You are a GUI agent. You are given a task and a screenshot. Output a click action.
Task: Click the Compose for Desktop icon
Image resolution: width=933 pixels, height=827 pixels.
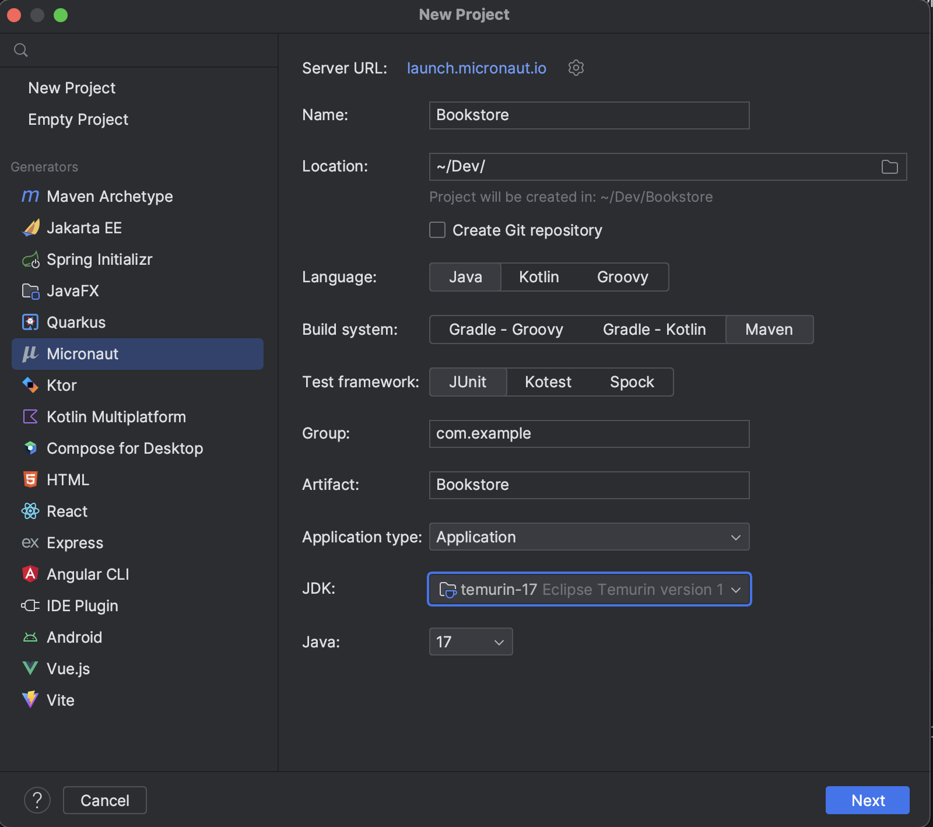tap(30, 448)
